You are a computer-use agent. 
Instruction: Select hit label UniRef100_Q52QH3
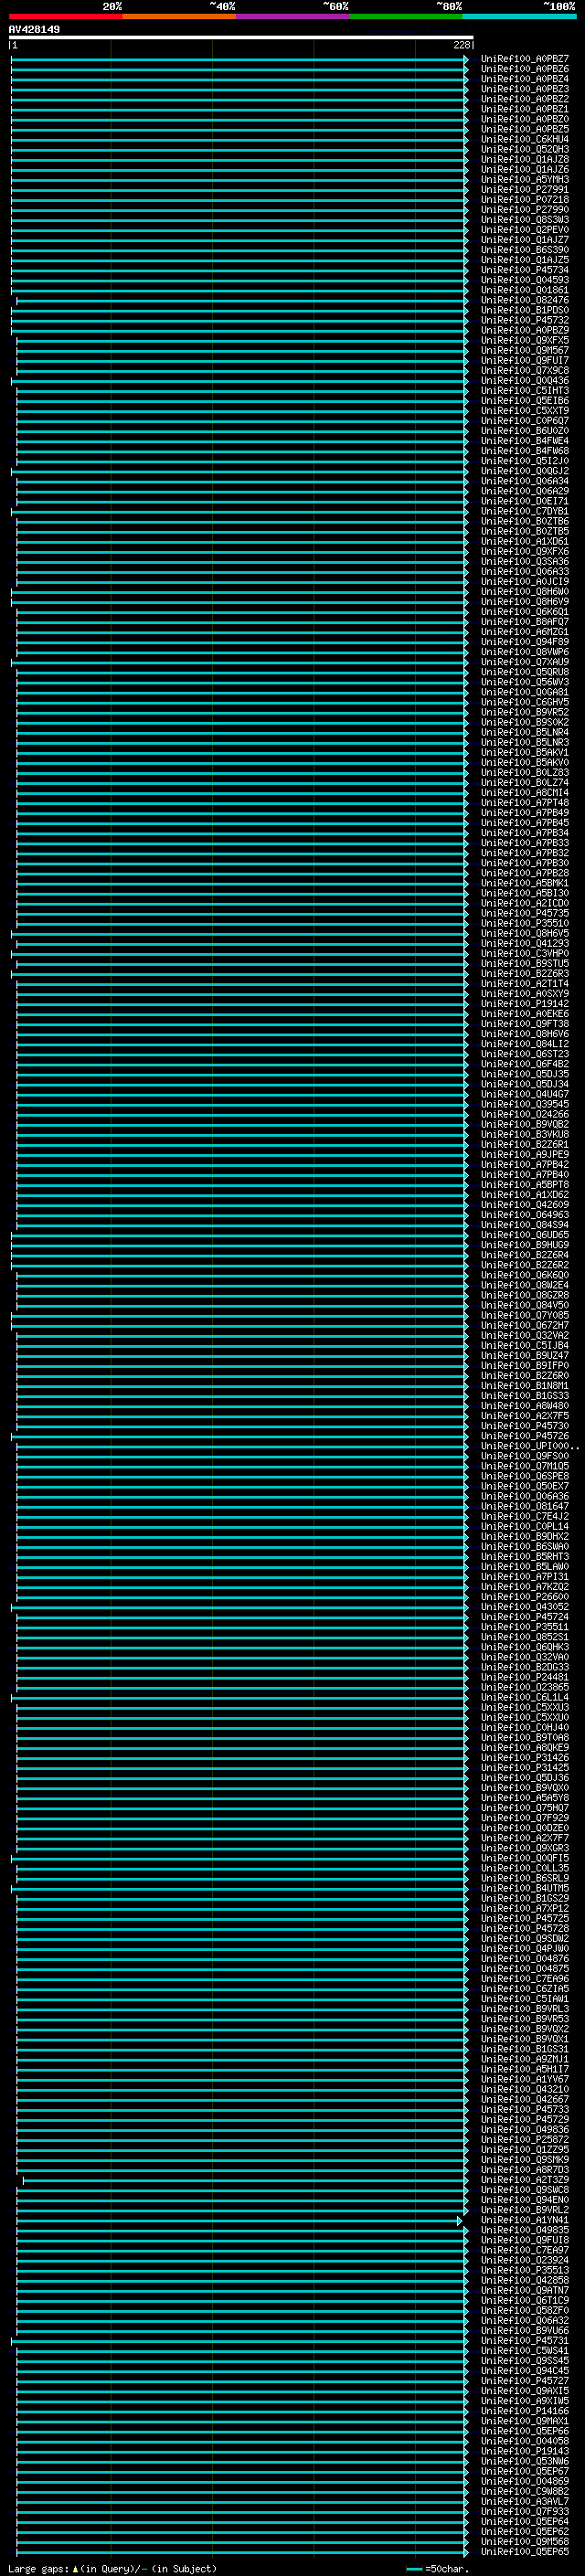[525, 149]
